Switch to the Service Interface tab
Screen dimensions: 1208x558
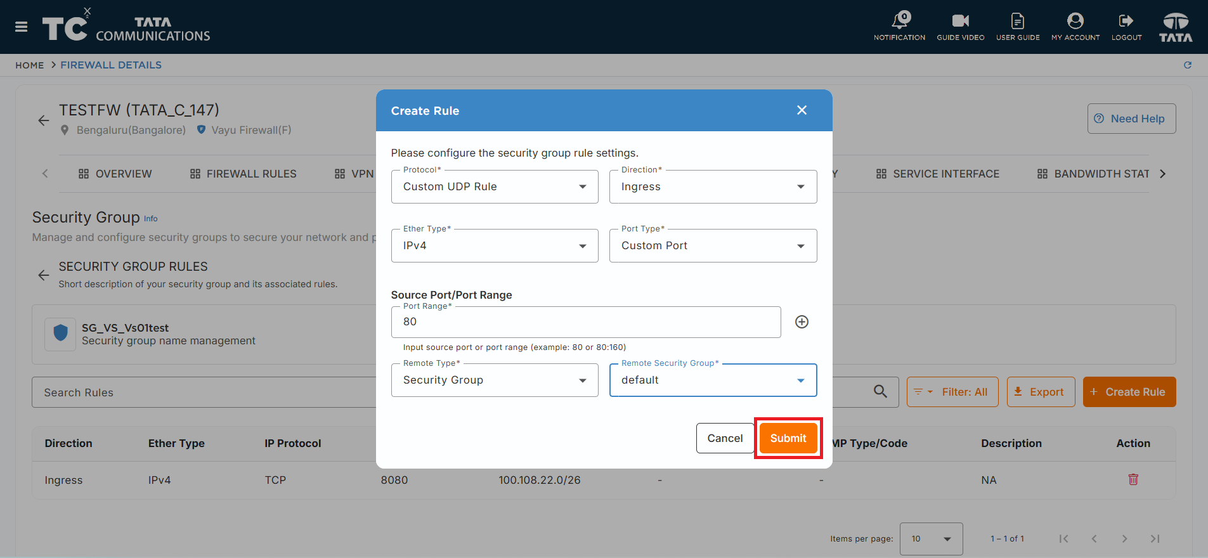point(937,174)
